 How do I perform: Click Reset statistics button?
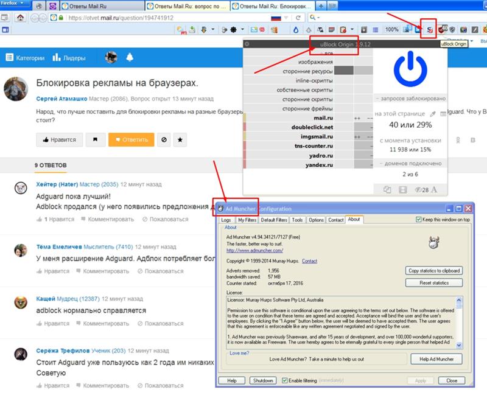(x=434, y=283)
